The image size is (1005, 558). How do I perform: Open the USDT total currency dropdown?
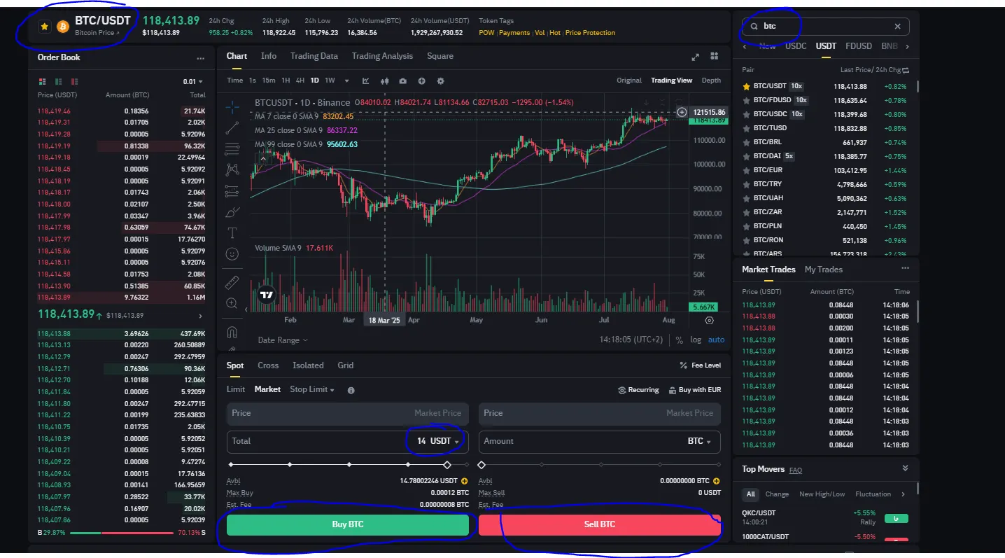pos(445,441)
